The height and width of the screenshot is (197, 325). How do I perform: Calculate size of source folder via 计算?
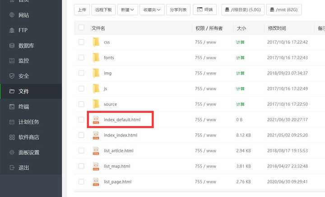coord(241,104)
